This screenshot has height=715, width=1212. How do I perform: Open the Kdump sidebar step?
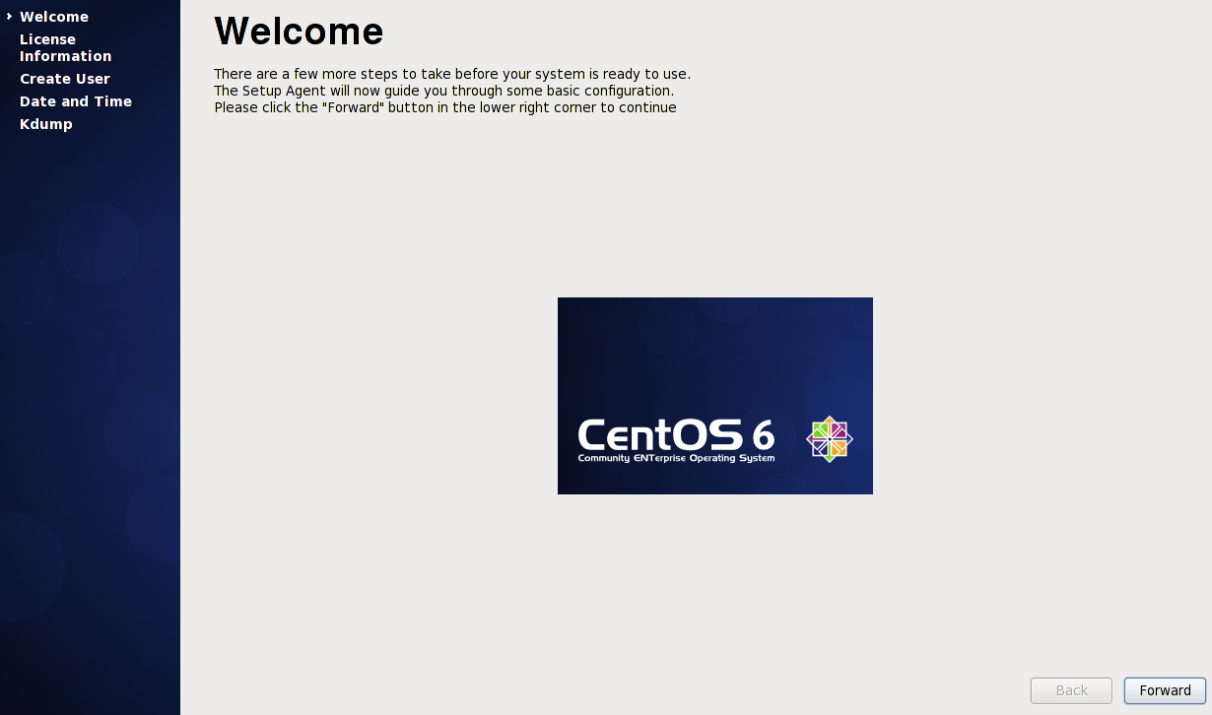click(x=46, y=124)
